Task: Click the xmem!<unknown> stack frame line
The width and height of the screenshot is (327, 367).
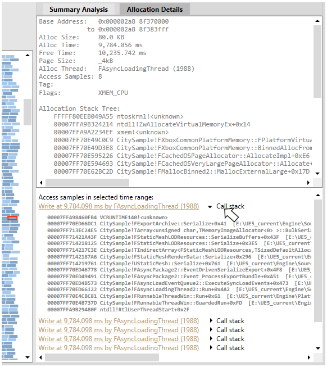Action: [111, 132]
